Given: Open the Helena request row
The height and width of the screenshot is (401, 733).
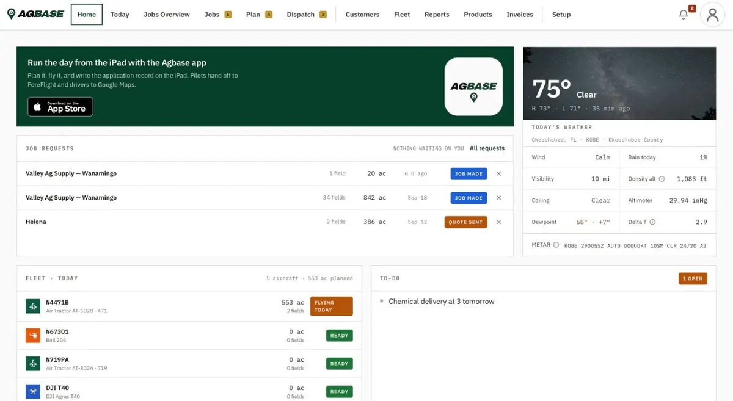Looking at the screenshot, I should [x=264, y=222].
